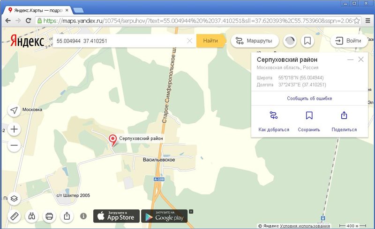Open a new browser tab

click(78, 10)
